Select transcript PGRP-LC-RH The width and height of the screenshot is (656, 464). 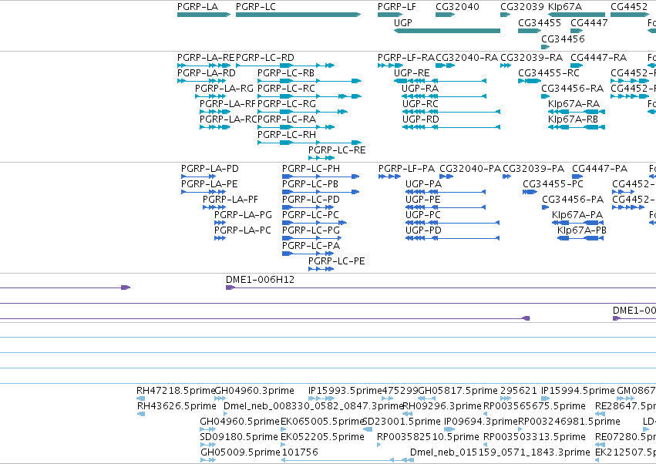(309, 143)
